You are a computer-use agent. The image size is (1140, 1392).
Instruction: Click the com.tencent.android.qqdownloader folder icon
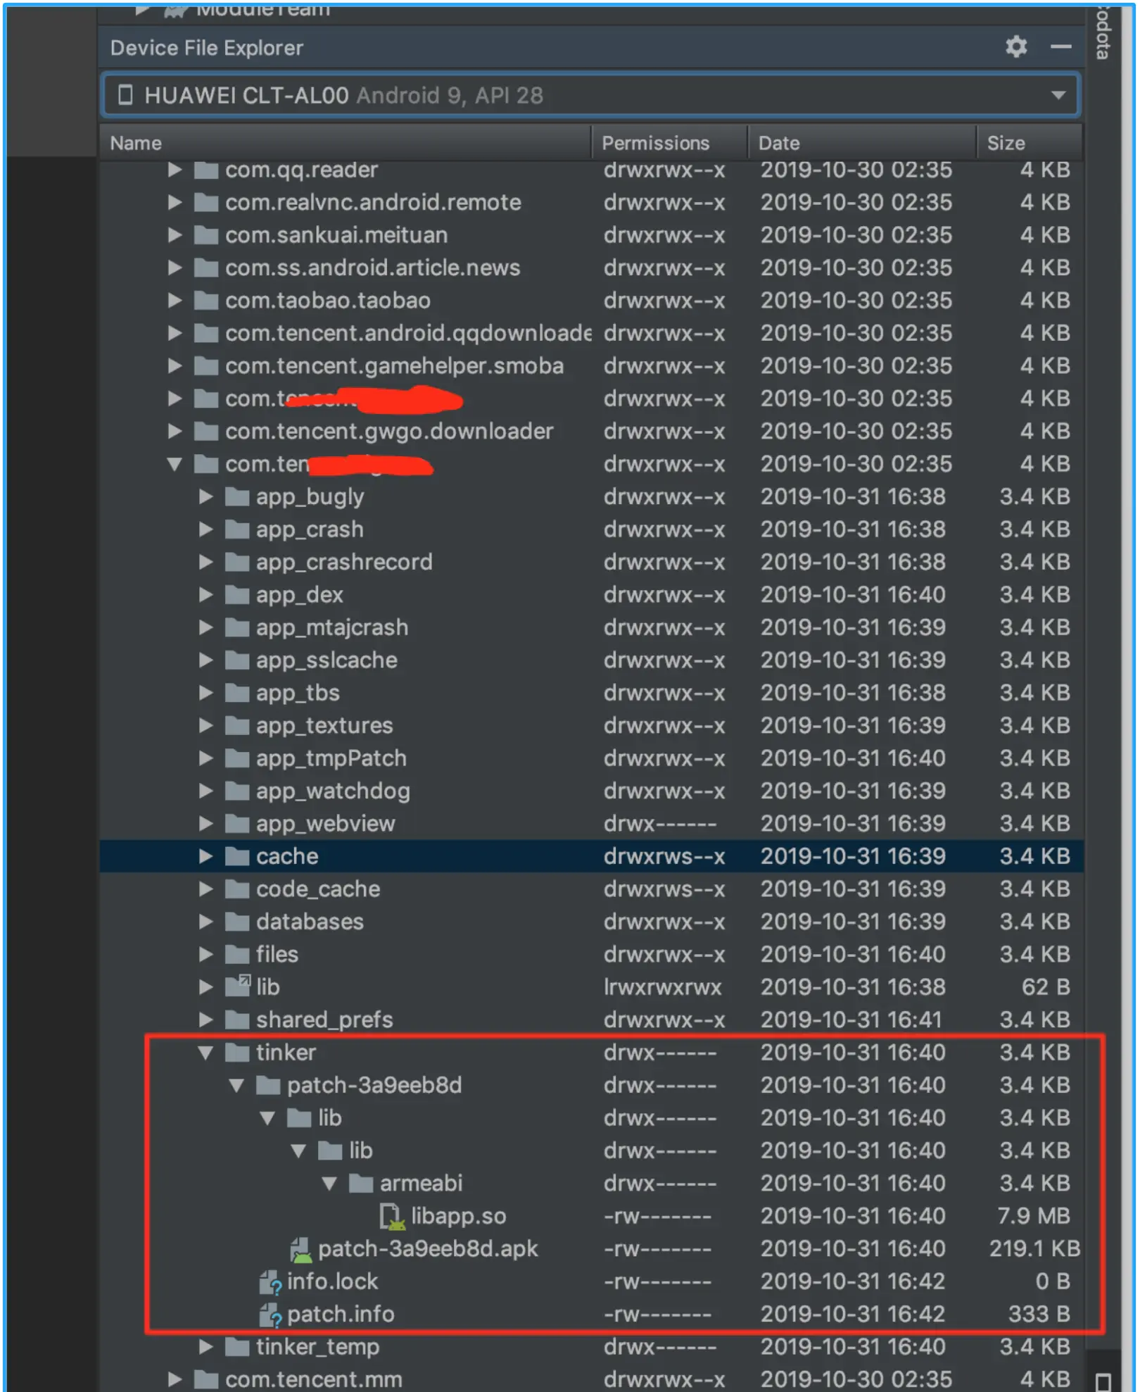pos(206,333)
